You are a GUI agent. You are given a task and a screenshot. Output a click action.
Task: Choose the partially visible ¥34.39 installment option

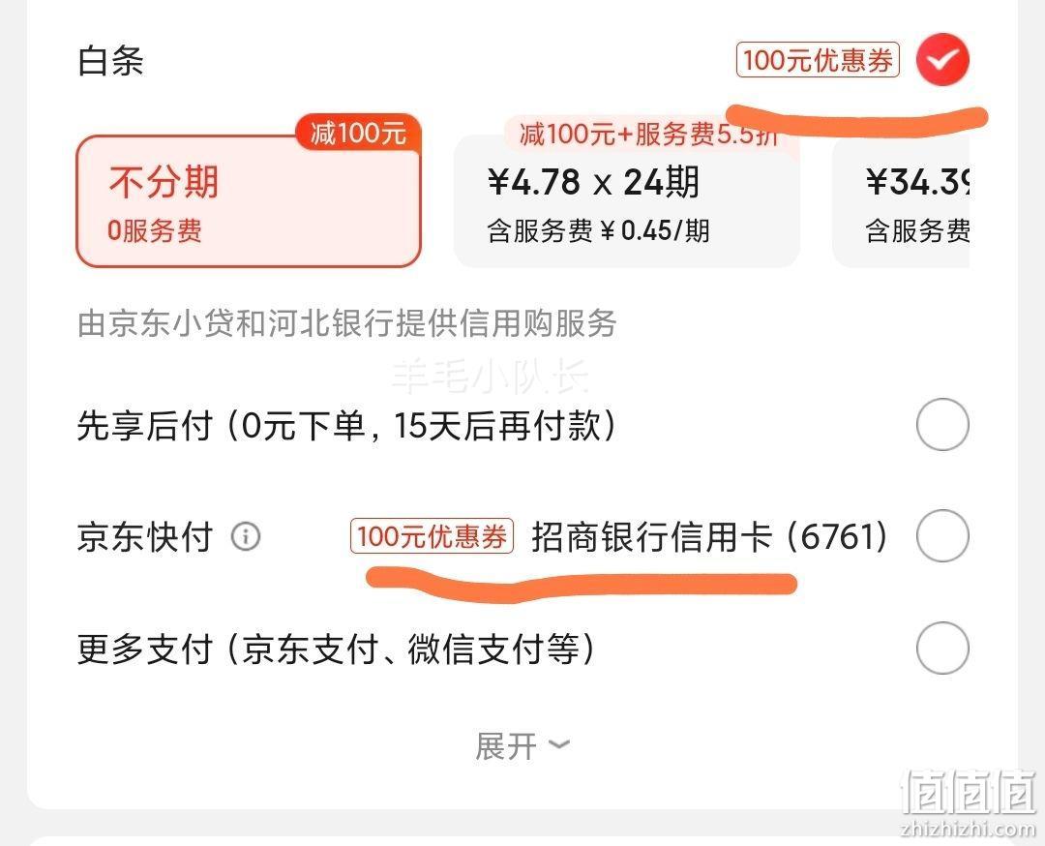pyautogui.click(x=901, y=201)
